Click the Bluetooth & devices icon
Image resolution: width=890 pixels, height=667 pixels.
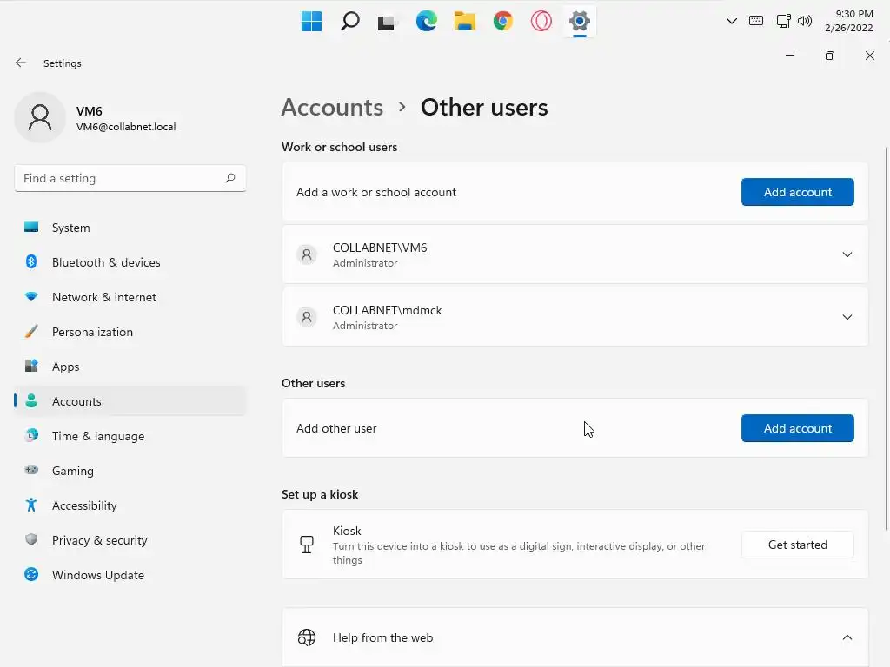click(x=31, y=262)
